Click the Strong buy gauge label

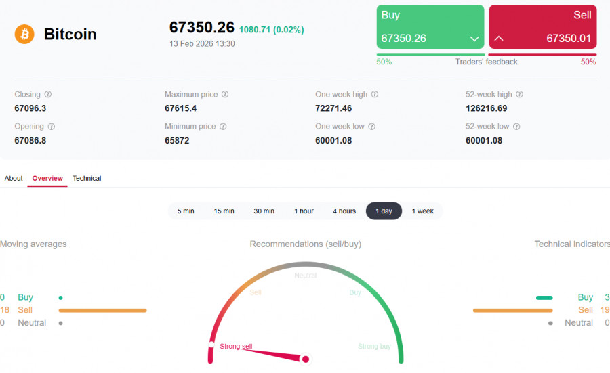pos(374,346)
